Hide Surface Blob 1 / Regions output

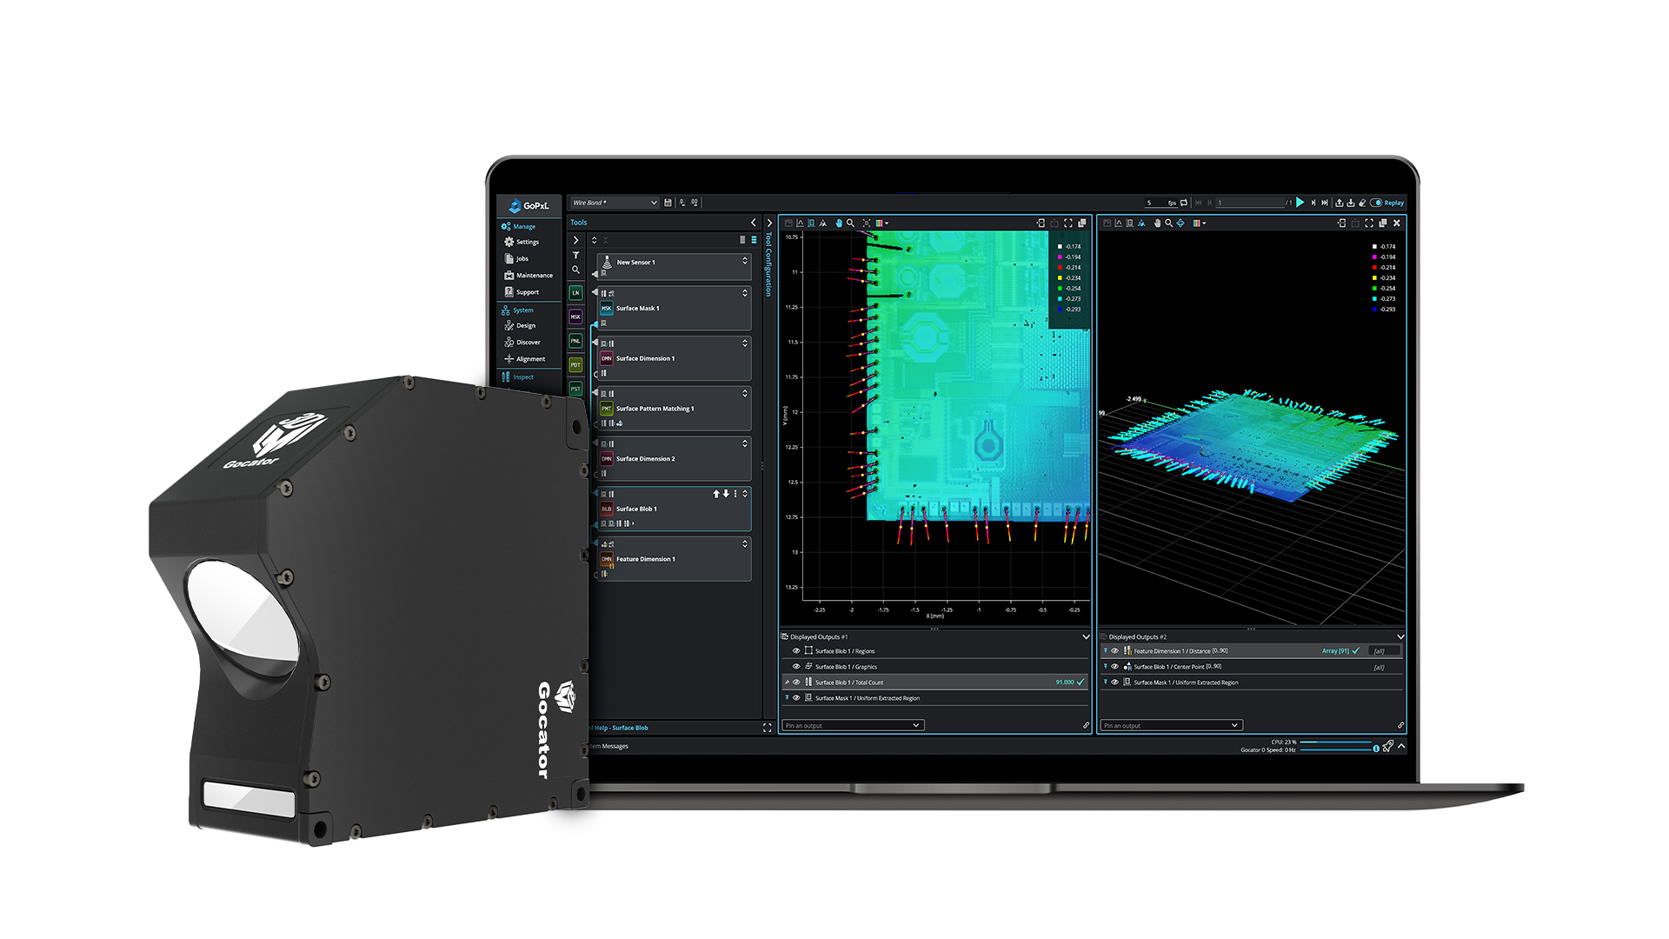(796, 651)
